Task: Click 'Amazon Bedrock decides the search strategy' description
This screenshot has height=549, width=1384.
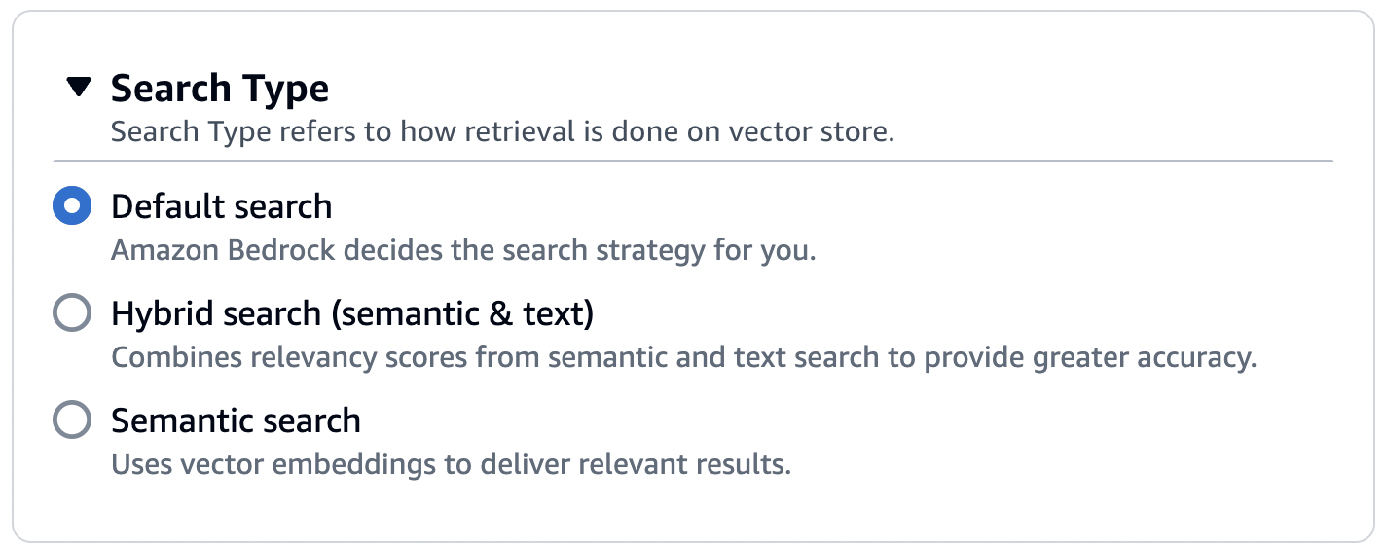Action: coord(463,250)
